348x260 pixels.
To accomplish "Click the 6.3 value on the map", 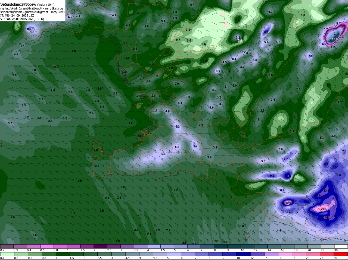I will pyautogui.click(x=178, y=127).
